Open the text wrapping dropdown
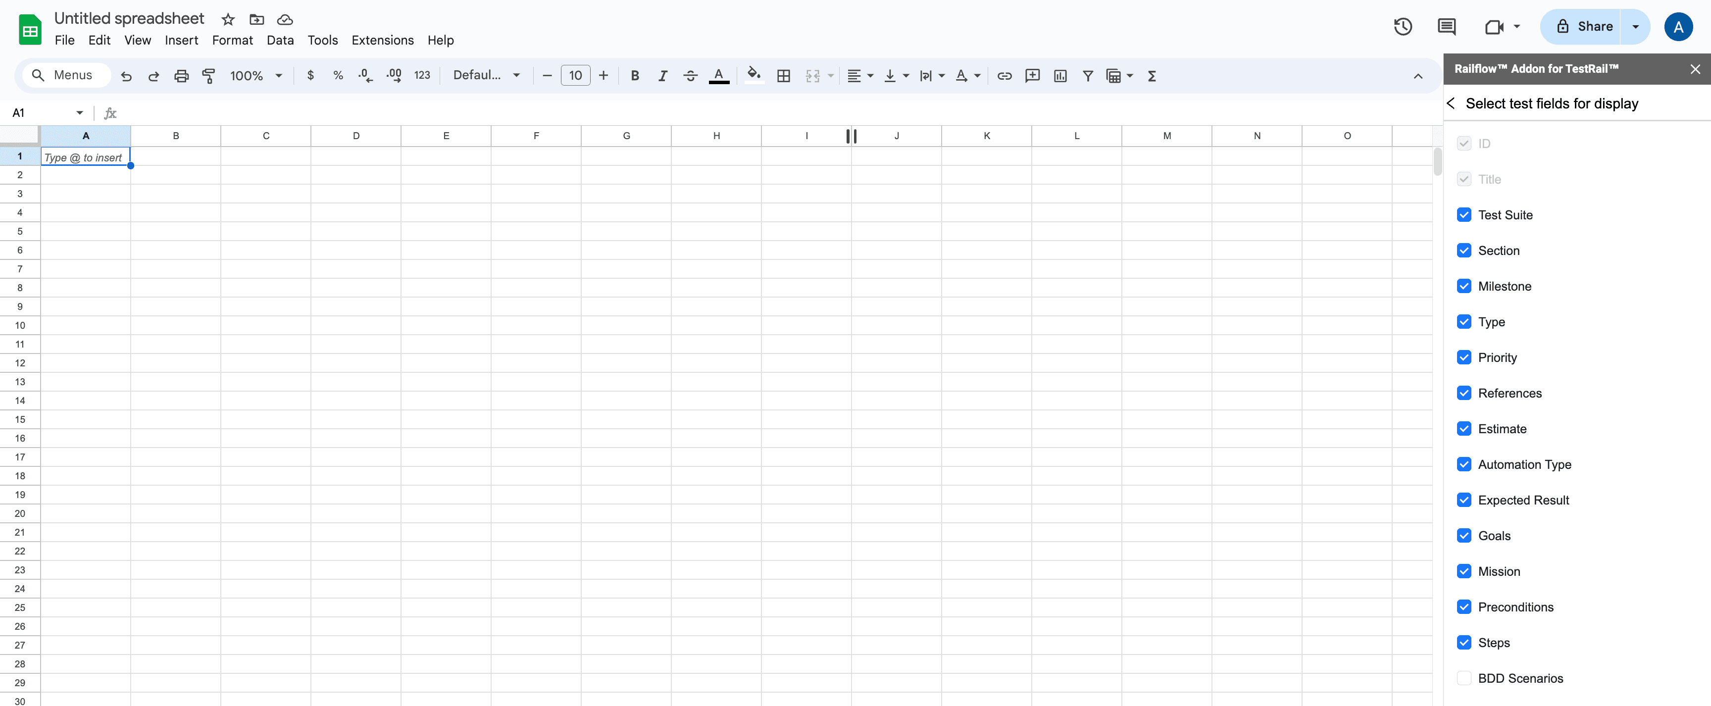The image size is (1711, 706). click(932, 76)
